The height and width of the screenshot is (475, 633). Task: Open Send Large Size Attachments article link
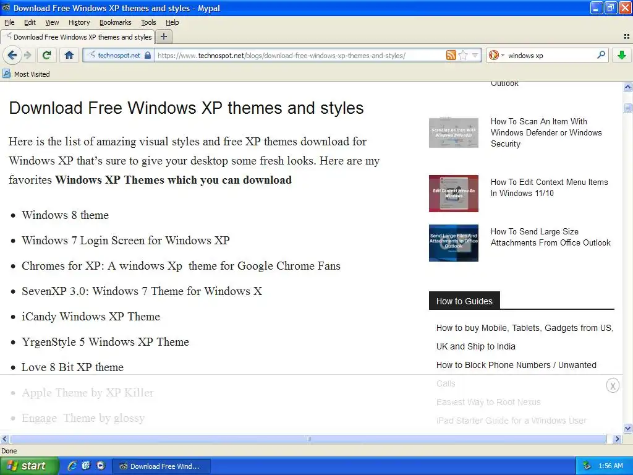550,237
